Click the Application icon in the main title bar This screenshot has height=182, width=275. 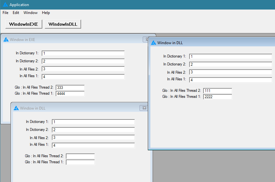point(5,5)
